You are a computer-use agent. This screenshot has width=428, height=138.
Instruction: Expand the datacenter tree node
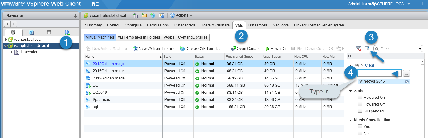coord(12,52)
